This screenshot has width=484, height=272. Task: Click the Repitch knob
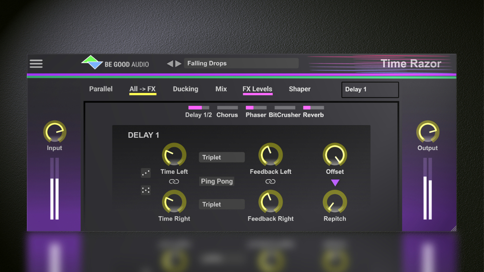click(x=335, y=202)
